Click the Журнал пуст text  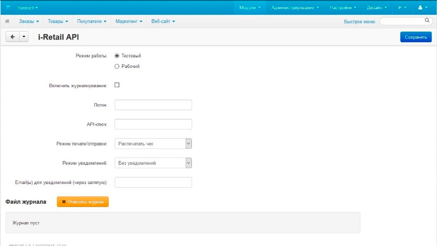tap(26, 223)
